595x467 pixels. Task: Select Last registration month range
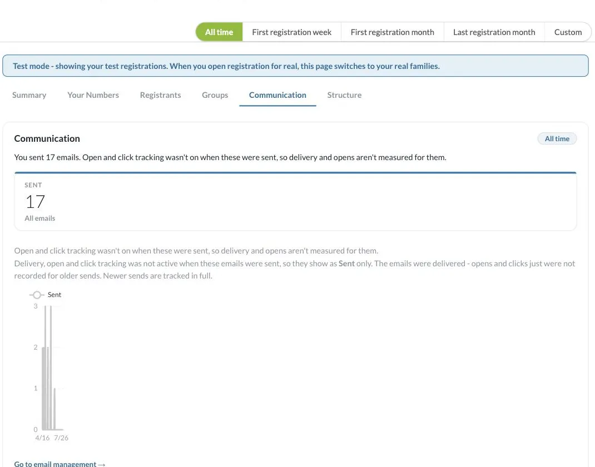pyautogui.click(x=494, y=32)
